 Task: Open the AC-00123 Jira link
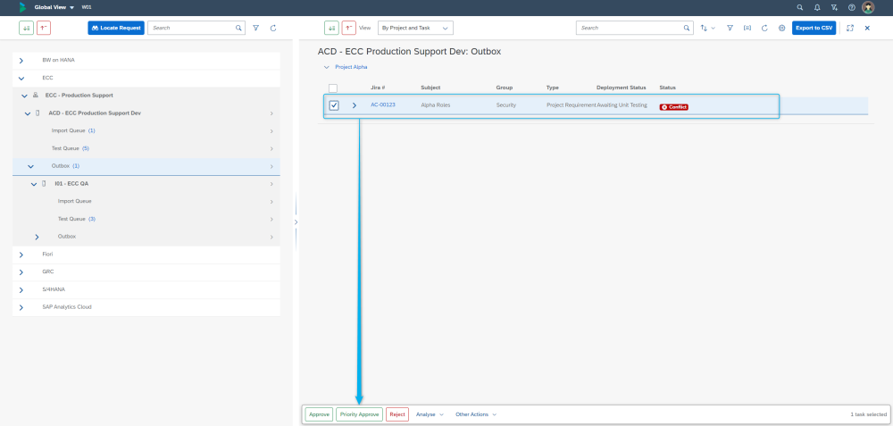click(383, 104)
